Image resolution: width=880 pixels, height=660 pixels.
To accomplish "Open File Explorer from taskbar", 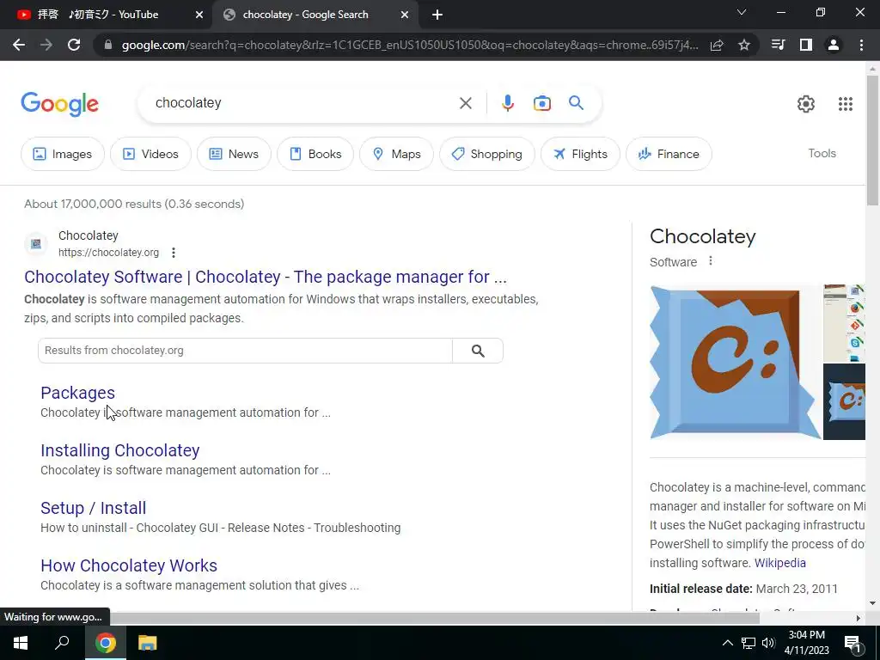I will click(x=147, y=643).
